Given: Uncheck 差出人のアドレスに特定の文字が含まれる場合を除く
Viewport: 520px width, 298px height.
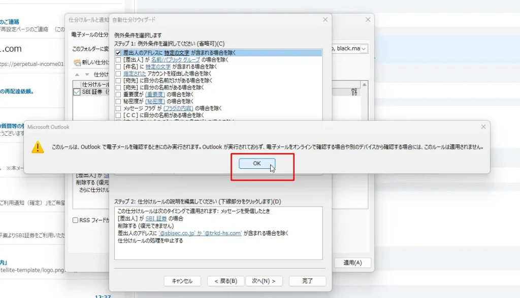Looking at the screenshot, I should [x=118, y=53].
